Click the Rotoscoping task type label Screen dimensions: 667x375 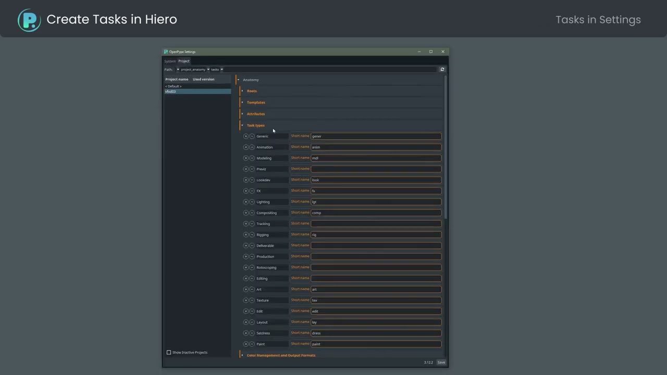click(266, 267)
